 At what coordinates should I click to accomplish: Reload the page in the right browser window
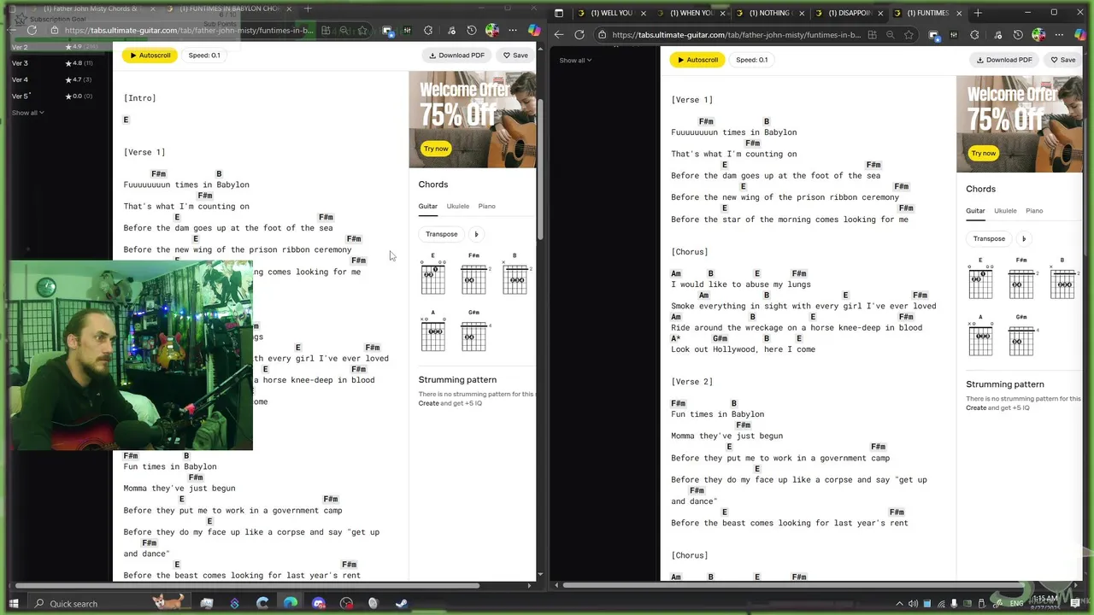pyautogui.click(x=579, y=35)
